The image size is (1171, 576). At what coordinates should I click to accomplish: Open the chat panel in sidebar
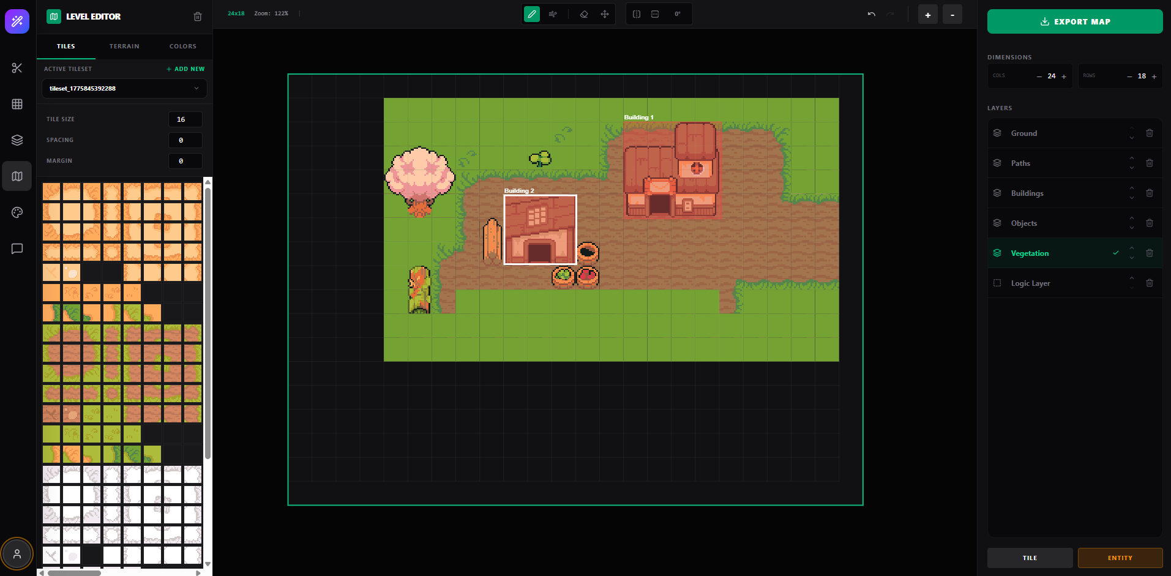pyautogui.click(x=17, y=249)
